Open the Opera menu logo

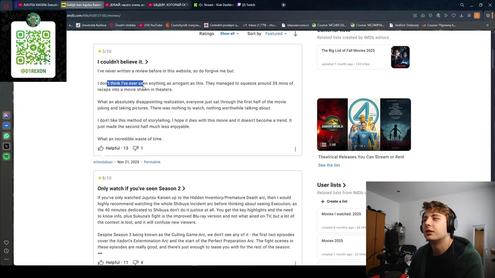[x=6, y=5]
